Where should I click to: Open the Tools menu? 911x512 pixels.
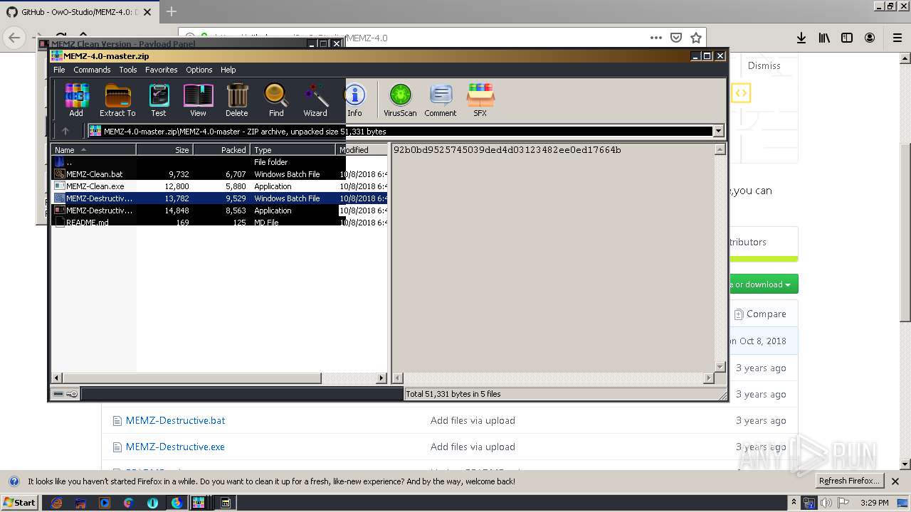click(x=128, y=70)
